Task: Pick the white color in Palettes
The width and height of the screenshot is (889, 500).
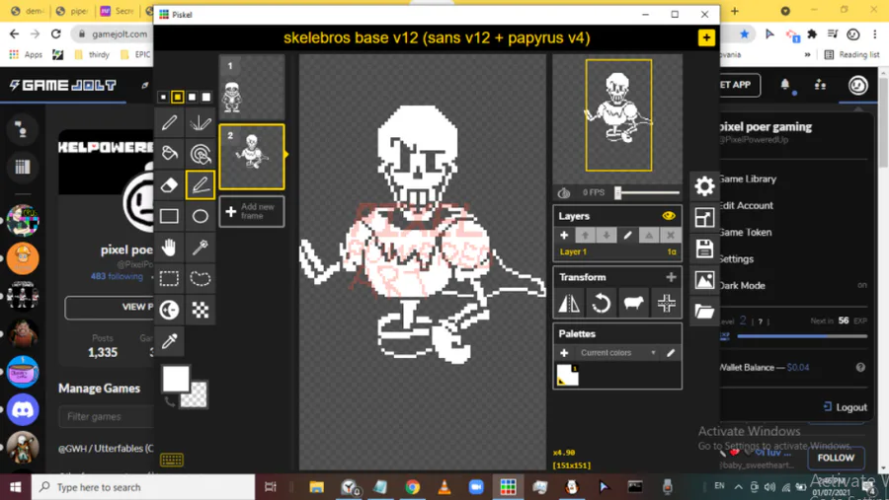Action: point(568,375)
